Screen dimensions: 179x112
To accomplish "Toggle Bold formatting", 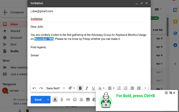I will tap(80, 88).
